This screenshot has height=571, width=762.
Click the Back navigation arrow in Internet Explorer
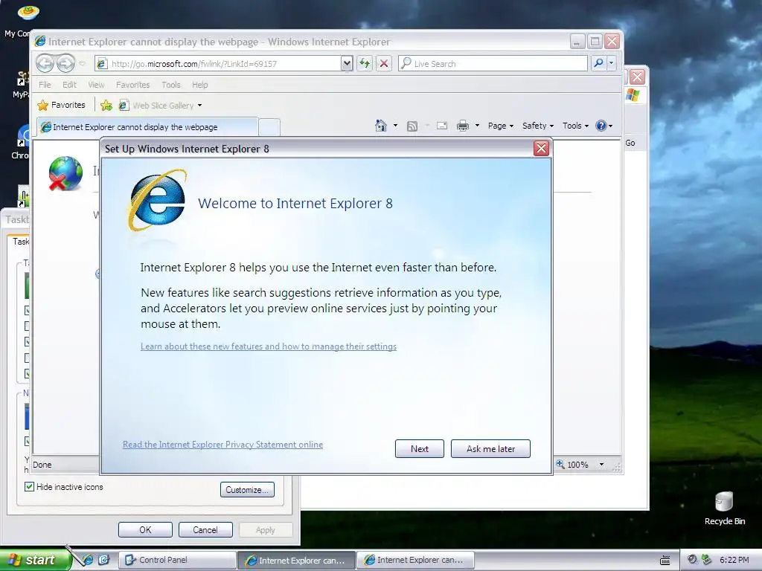pos(45,63)
